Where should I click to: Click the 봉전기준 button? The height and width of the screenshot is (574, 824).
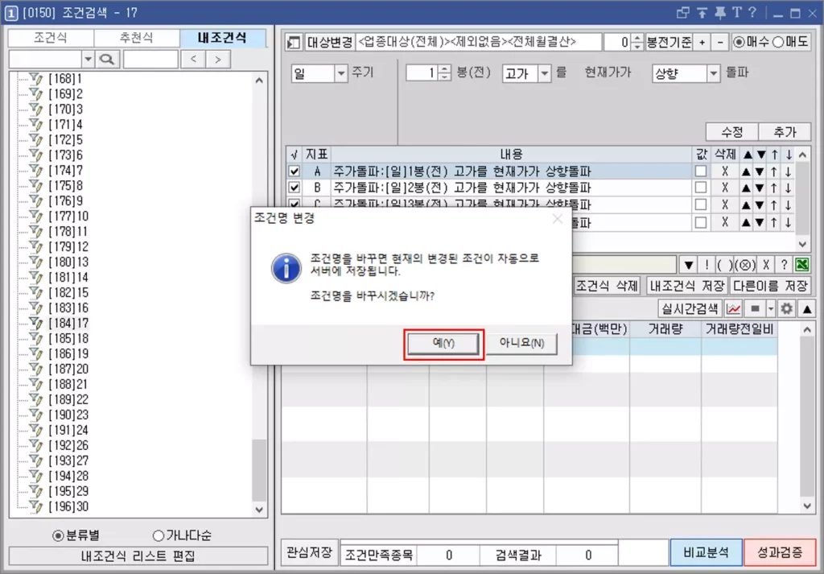click(669, 42)
